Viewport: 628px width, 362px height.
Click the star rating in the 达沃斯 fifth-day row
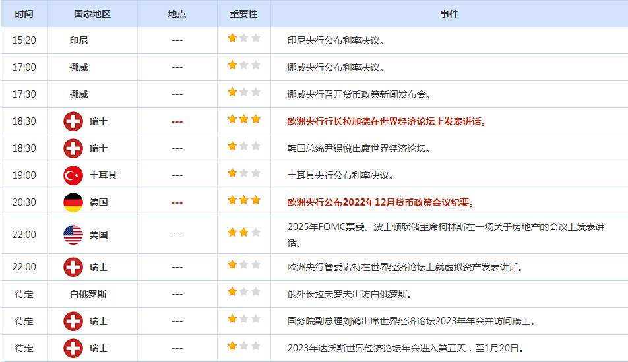244,346
